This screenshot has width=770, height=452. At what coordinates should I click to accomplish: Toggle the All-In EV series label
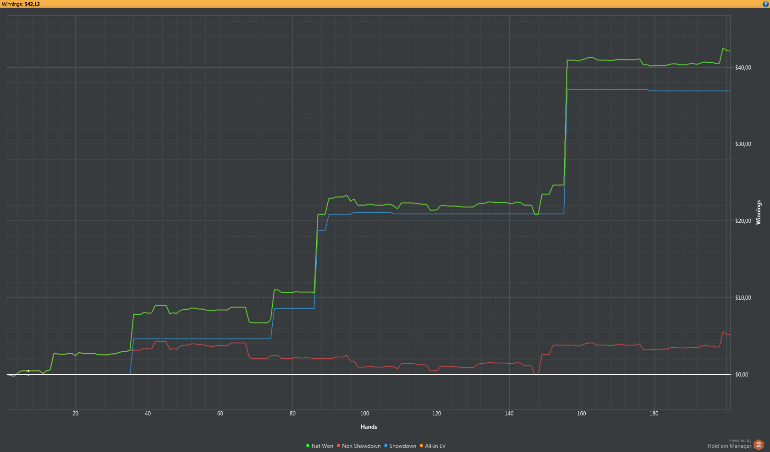(x=435, y=446)
